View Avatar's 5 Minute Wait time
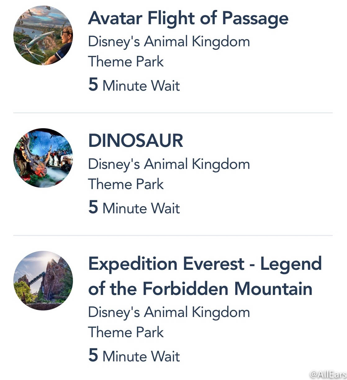This screenshot has width=347, height=380. [134, 85]
